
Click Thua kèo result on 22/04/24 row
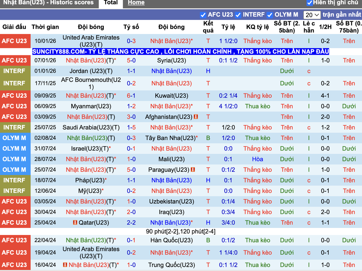258,240
